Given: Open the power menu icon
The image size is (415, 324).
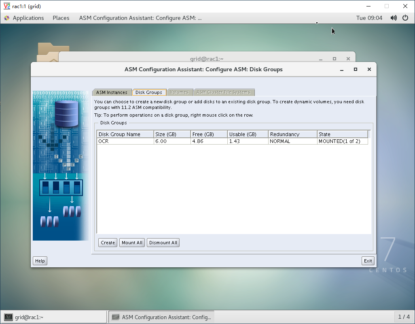Looking at the screenshot, I should click(x=405, y=18).
